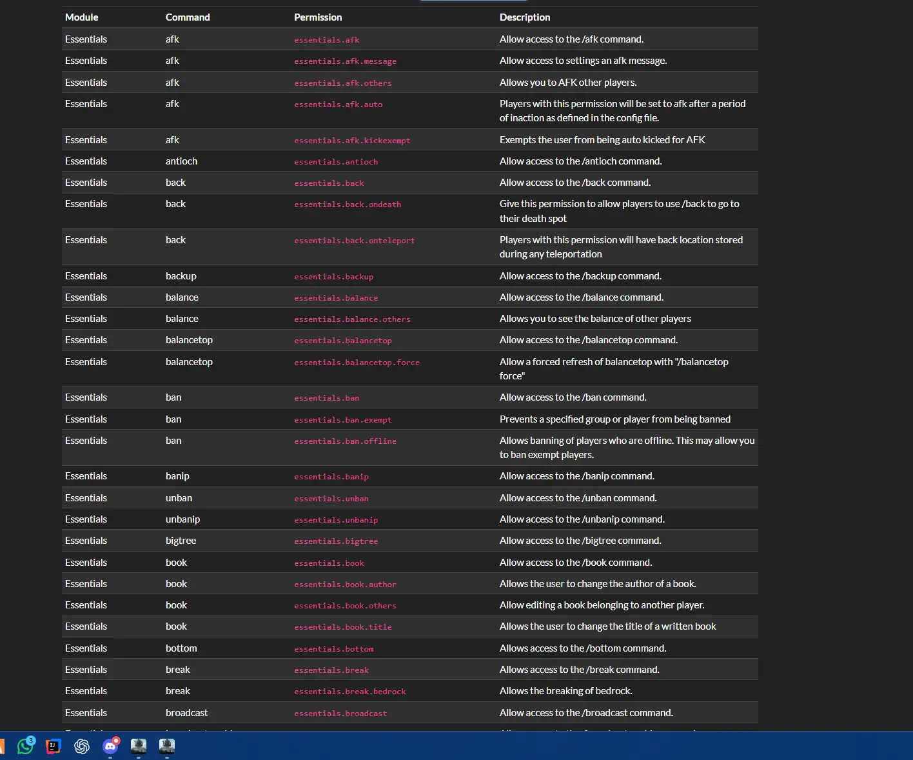Select the essentials.bottom permission

(334, 649)
